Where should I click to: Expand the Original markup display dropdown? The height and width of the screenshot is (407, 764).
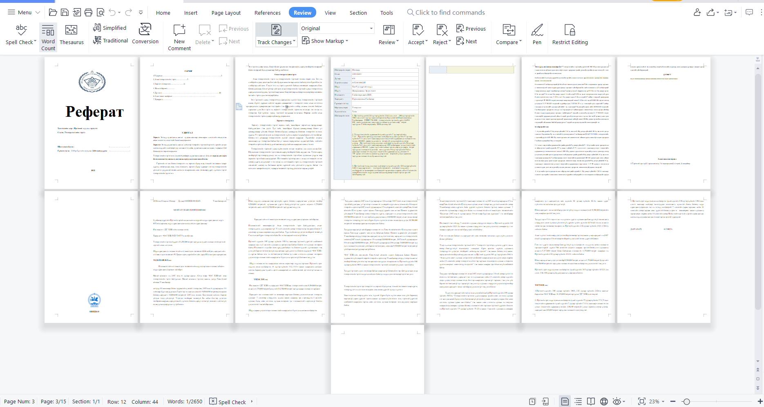[x=371, y=29]
